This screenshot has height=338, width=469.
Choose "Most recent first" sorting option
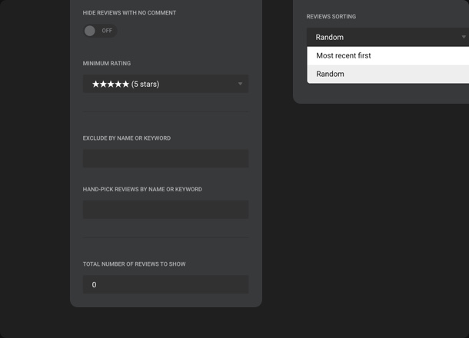coord(344,55)
